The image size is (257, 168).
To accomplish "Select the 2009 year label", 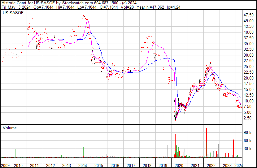I will [5, 166].
